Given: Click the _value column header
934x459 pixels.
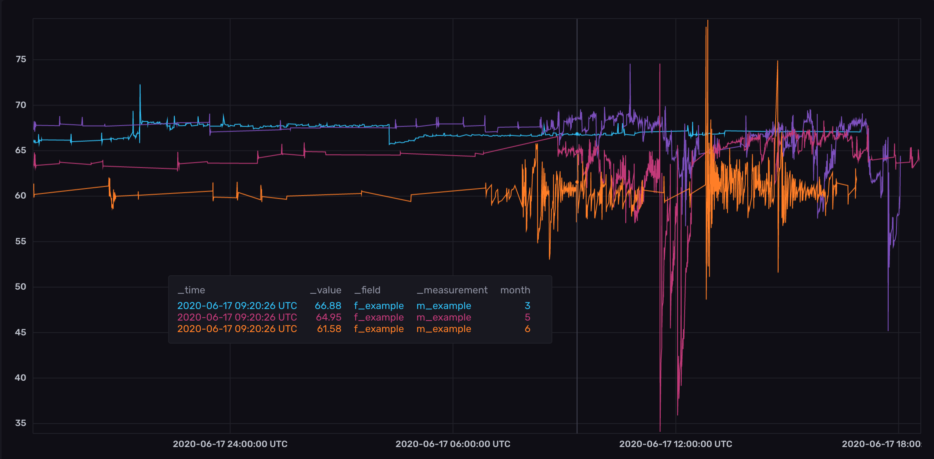Looking at the screenshot, I should tap(326, 290).
